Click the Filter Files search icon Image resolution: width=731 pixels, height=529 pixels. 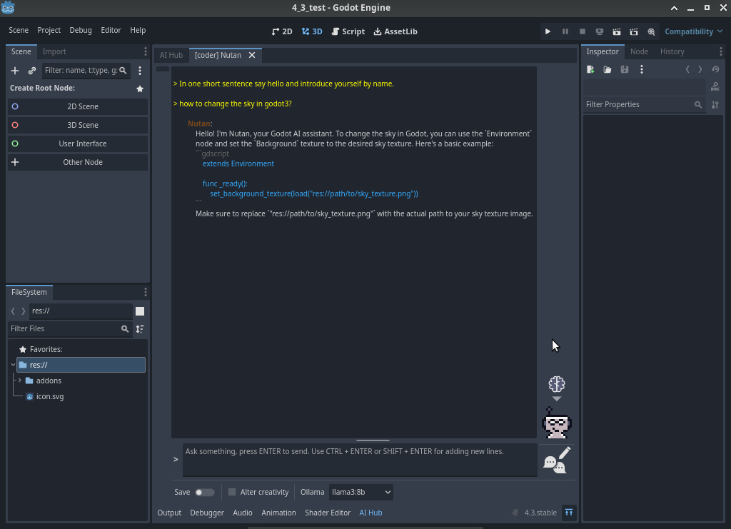click(124, 328)
